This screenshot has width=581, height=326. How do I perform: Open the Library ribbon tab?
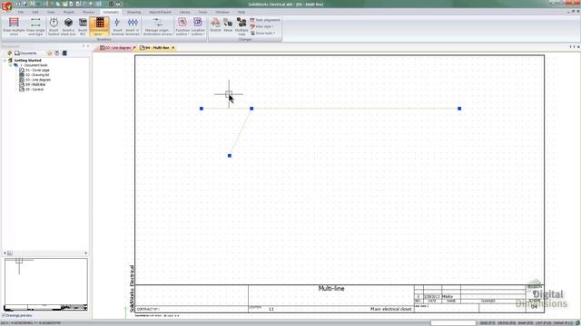[x=184, y=12]
